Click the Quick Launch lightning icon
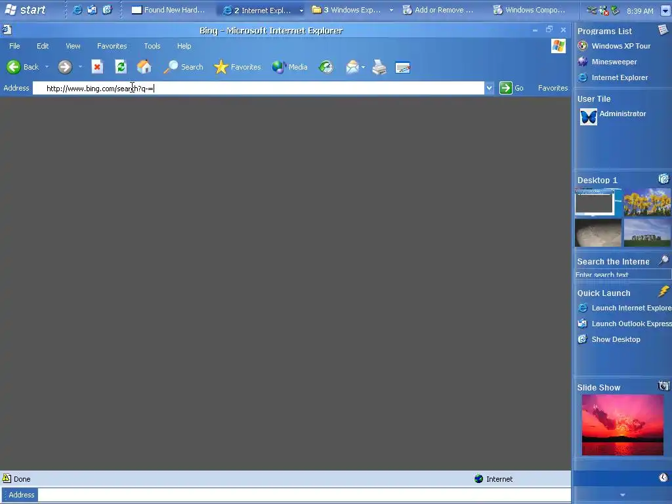This screenshot has height=504, width=672. [x=663, y=291]
